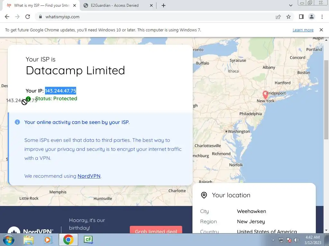Open a new tab
The image size is (329, 246).
(x=164, y=5)
